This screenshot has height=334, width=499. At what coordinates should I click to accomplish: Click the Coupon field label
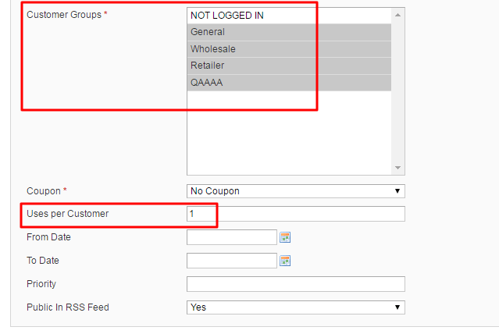(47, 190)
